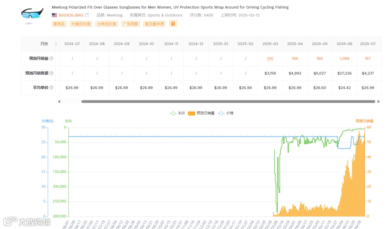Click the 2024-07 column header
Screen dimensions: 389x229
(72, 44)
